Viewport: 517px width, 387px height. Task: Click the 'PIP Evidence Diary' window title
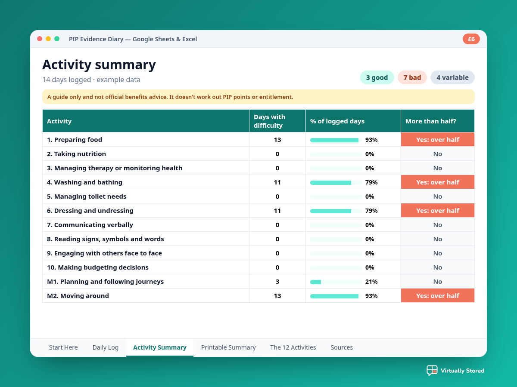tap(133, 39)
